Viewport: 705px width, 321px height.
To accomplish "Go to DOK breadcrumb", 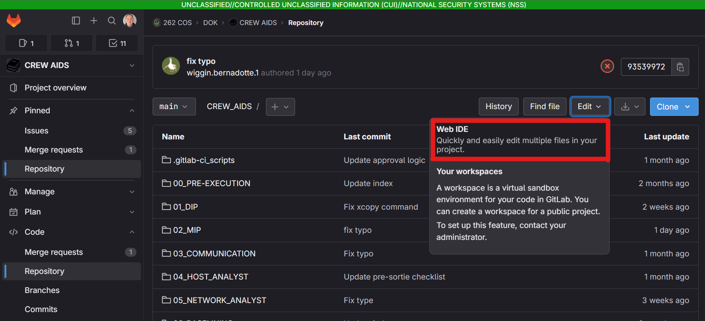I will pos(210,23).
